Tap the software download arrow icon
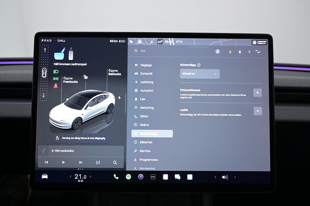This screenshot has width=310, height=206. [230, 52]
